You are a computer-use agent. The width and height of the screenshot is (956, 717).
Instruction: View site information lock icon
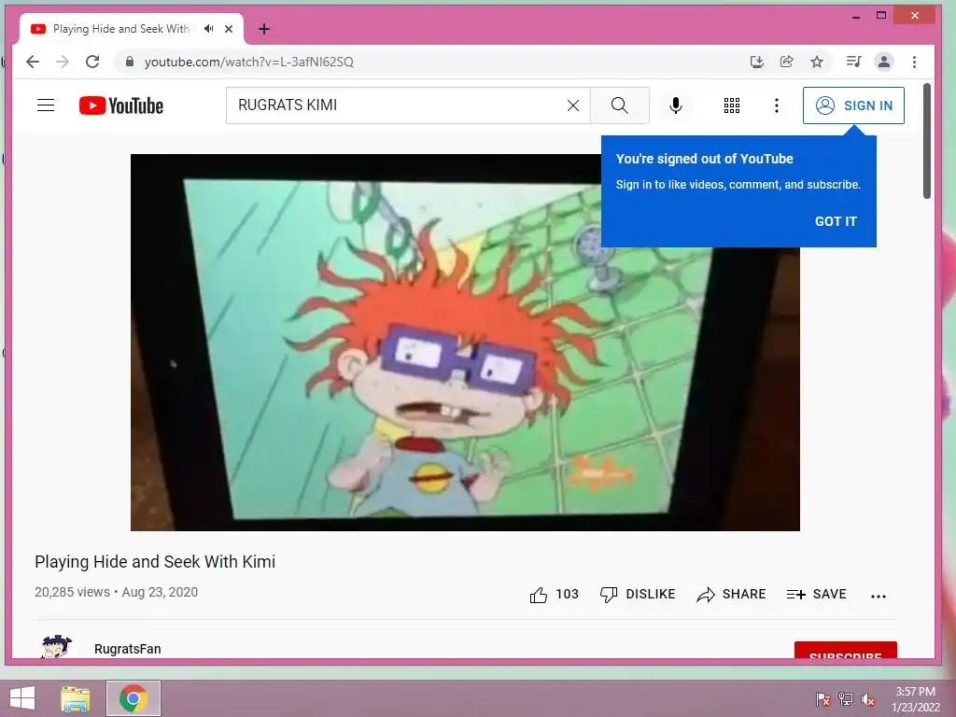point(129,62)
